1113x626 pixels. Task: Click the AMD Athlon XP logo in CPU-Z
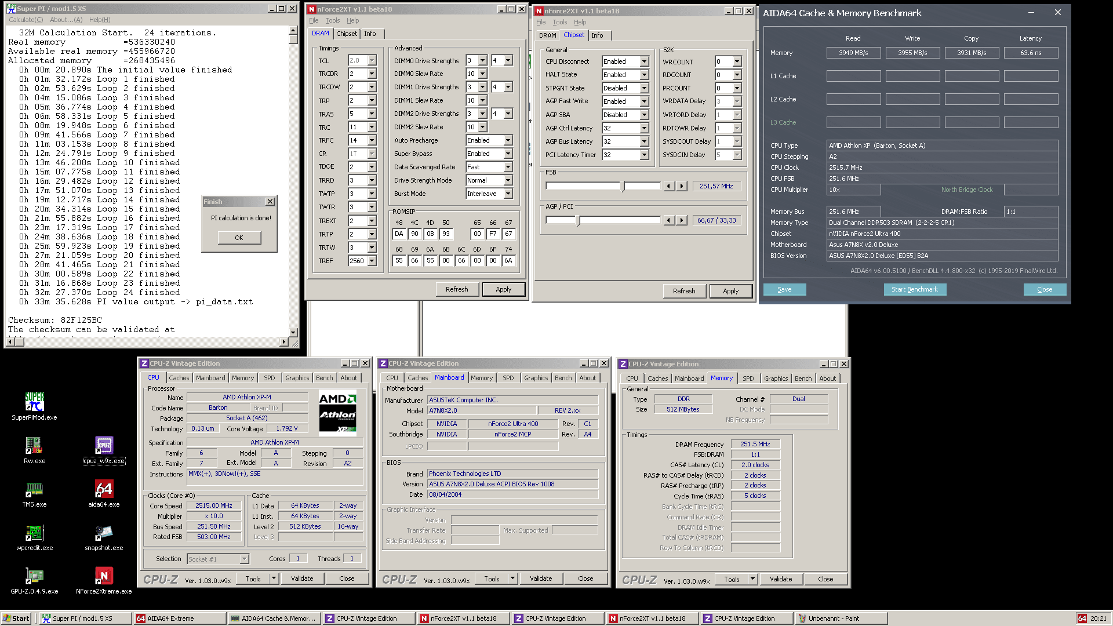(x=338, y=413)
